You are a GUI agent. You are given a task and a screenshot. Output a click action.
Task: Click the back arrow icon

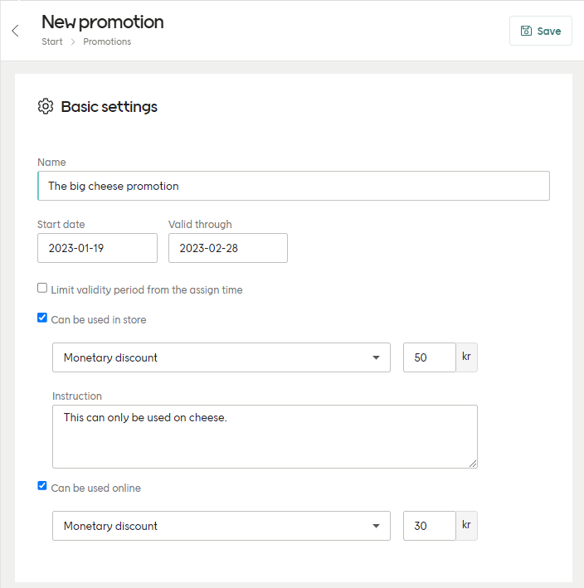pyautogui.click(x=15, y=31)
